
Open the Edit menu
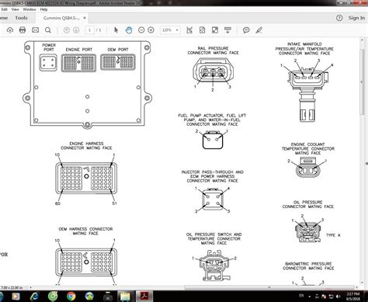pyautogui.click(x=4, y=9)
